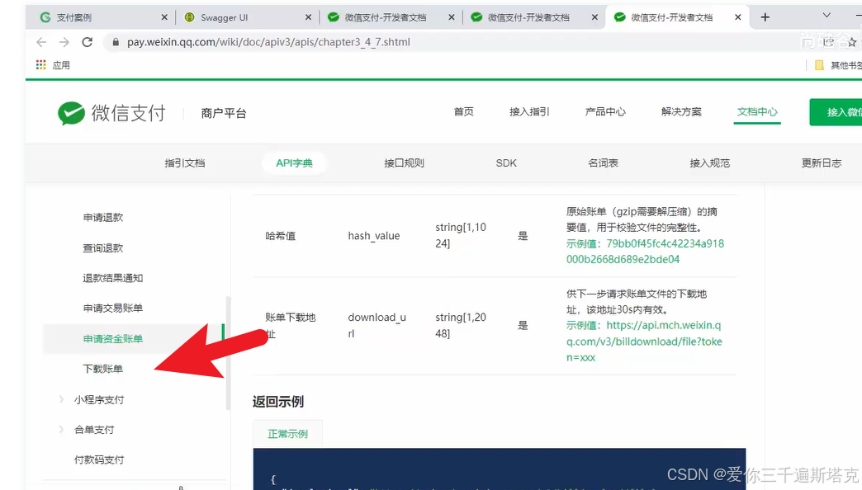Viewport: 862px width, 490px height.
Task: Open 申请退款 in sidebar
Action: click(x=103, y=218)
